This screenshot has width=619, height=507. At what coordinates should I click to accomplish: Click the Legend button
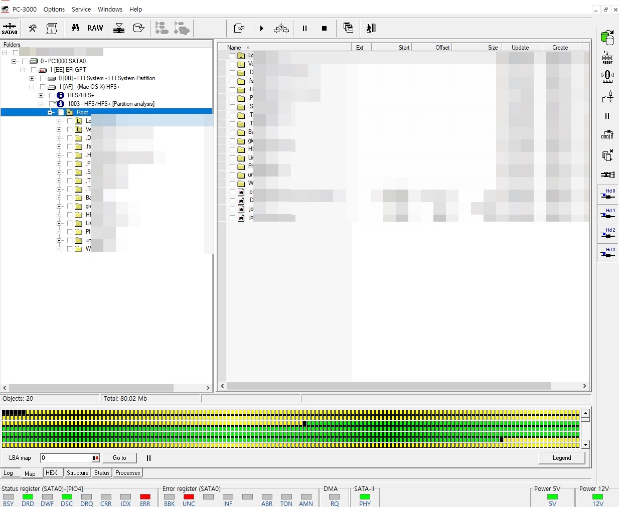point(562,458)
